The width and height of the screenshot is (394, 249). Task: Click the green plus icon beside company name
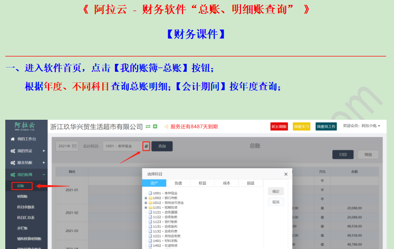point(155,127)
